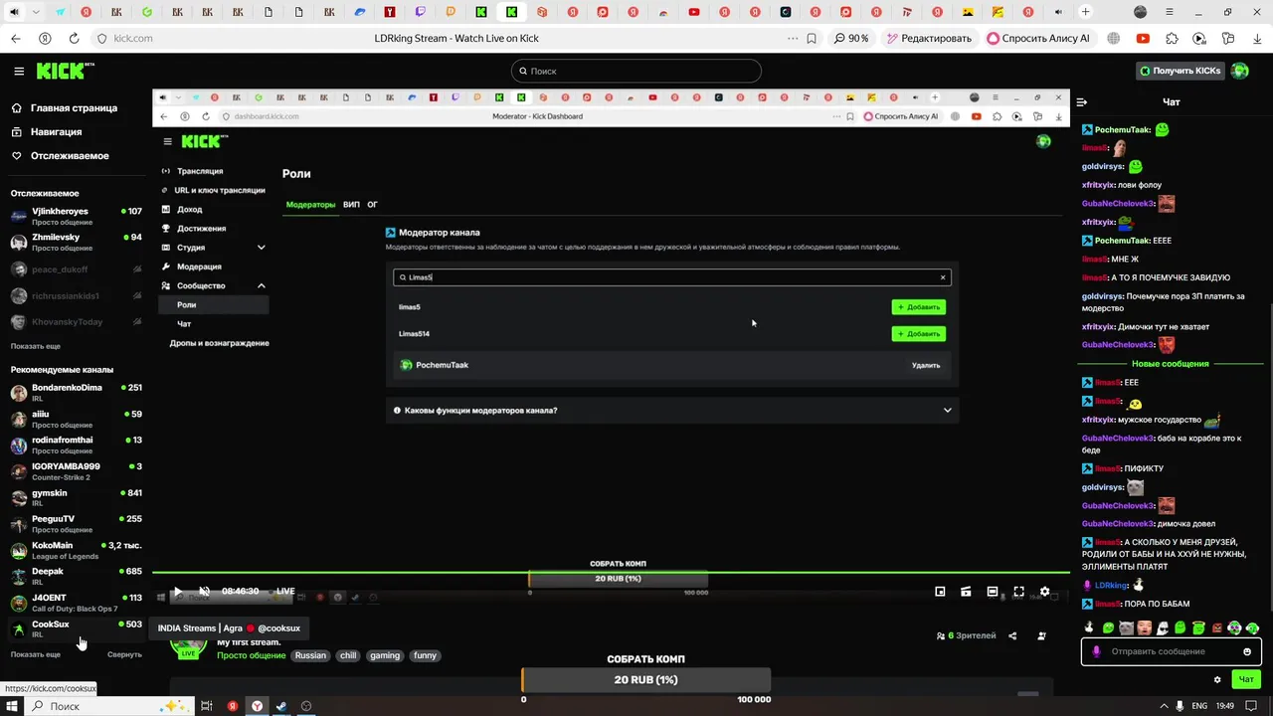Open the Kick hamburger menu in outer page

point(19,72)
